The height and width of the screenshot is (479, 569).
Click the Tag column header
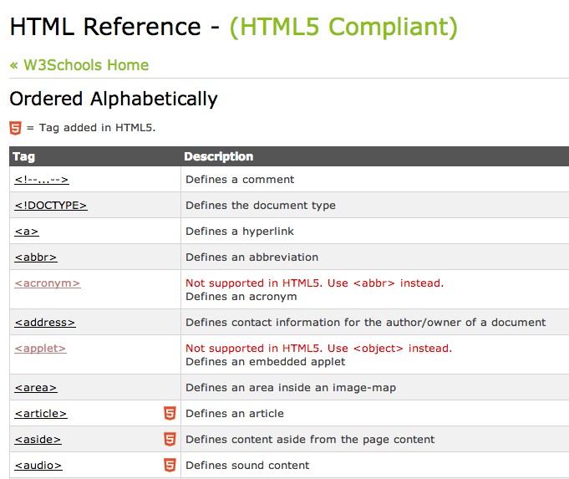[x=23, y=156]
